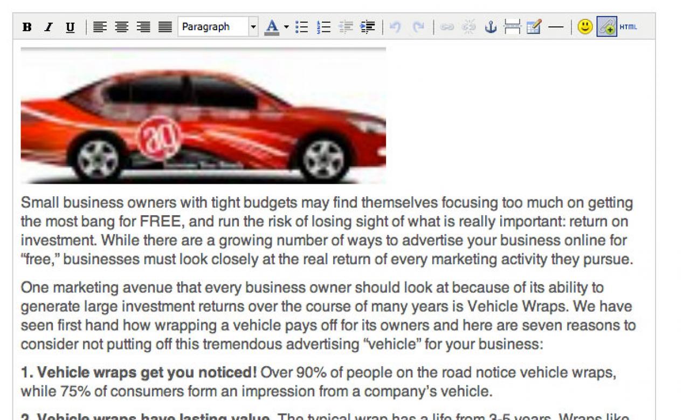Insert an emoticon smiley
Screen dimensions: 690x420
coord(585,26)
